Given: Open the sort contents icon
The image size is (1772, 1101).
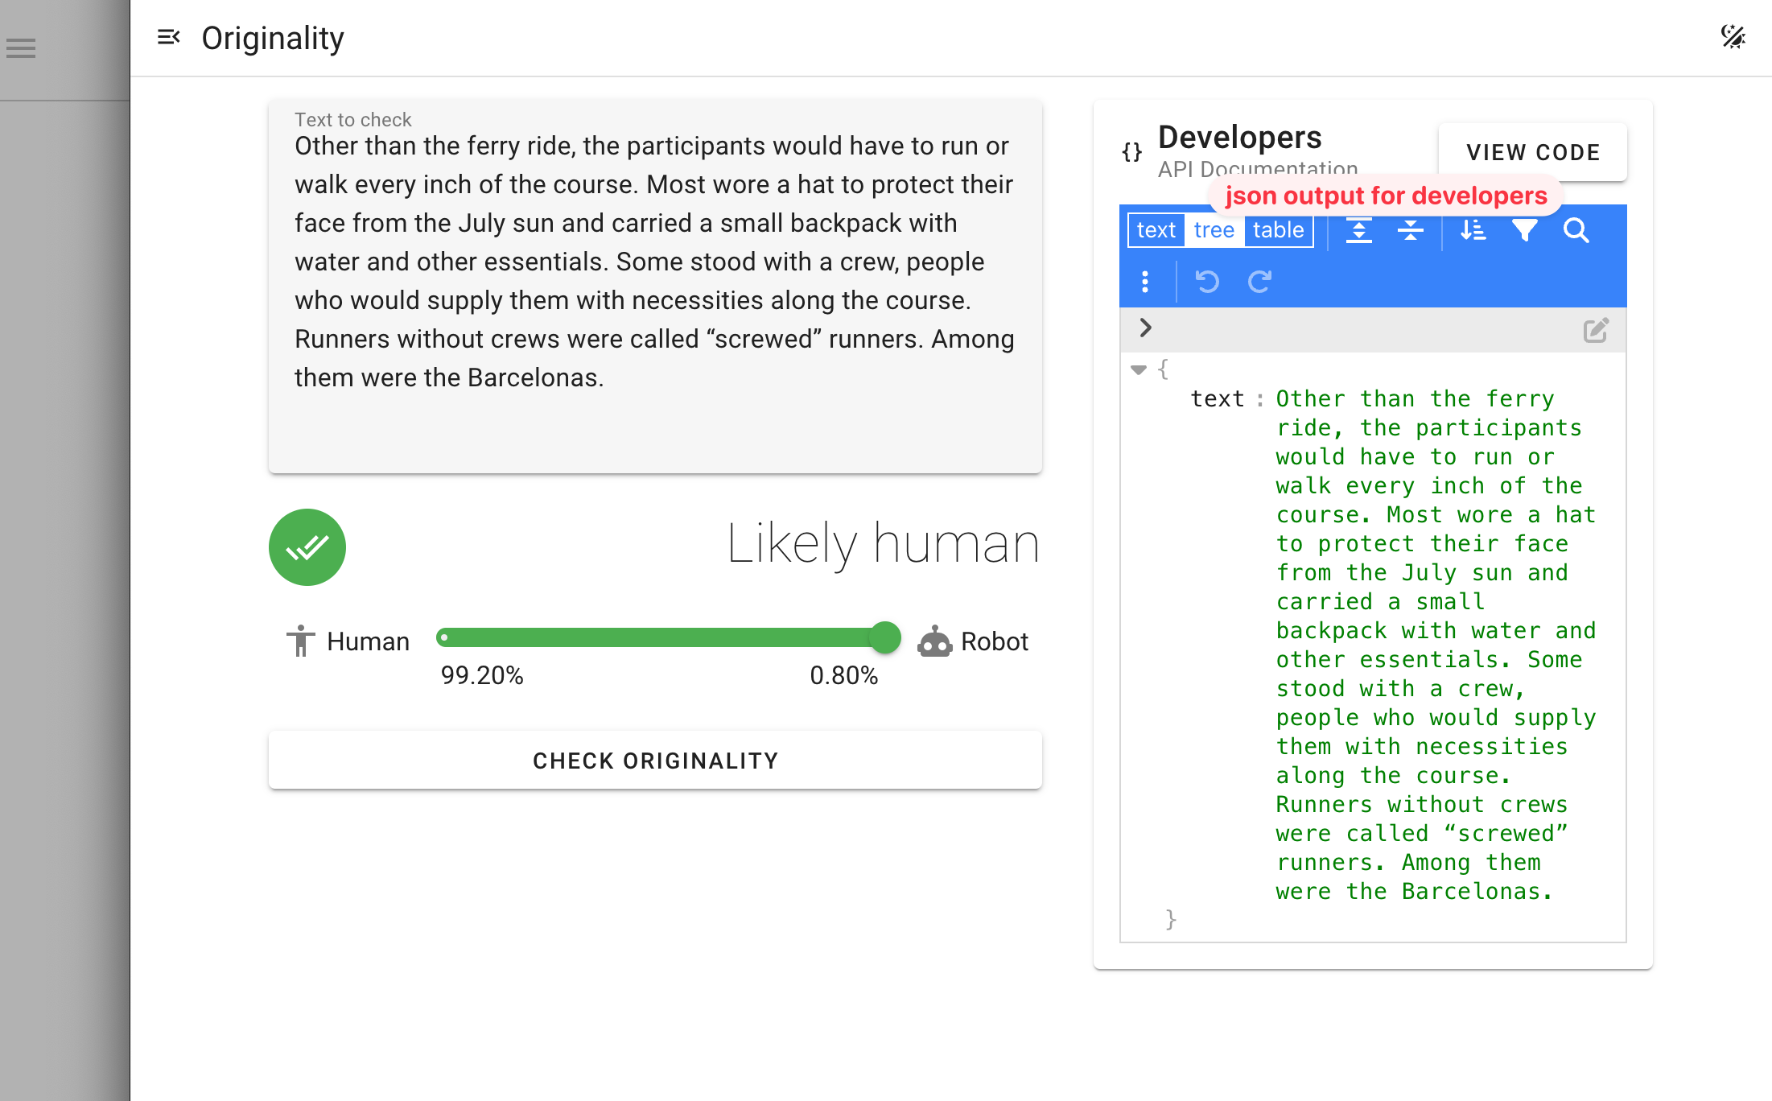Looking at the screenshot, I should point(1473,231).
